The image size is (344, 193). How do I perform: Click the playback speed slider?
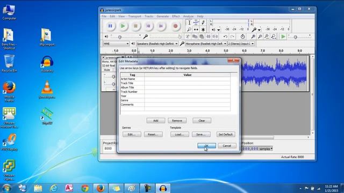(299, 37)
